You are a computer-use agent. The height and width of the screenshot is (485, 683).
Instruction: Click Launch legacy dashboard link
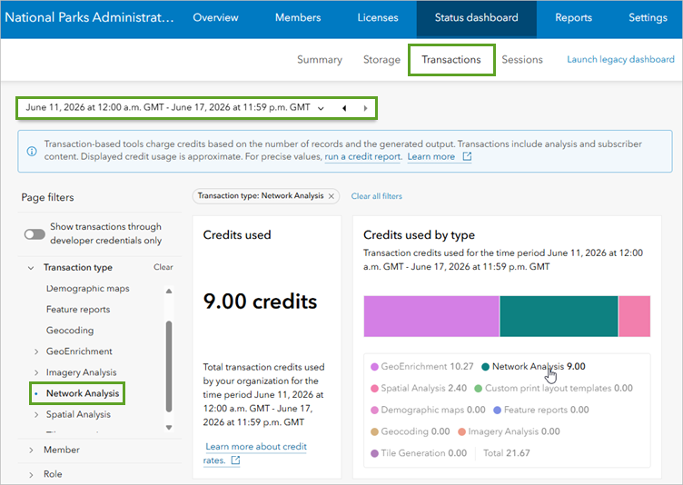click(620, 59)
